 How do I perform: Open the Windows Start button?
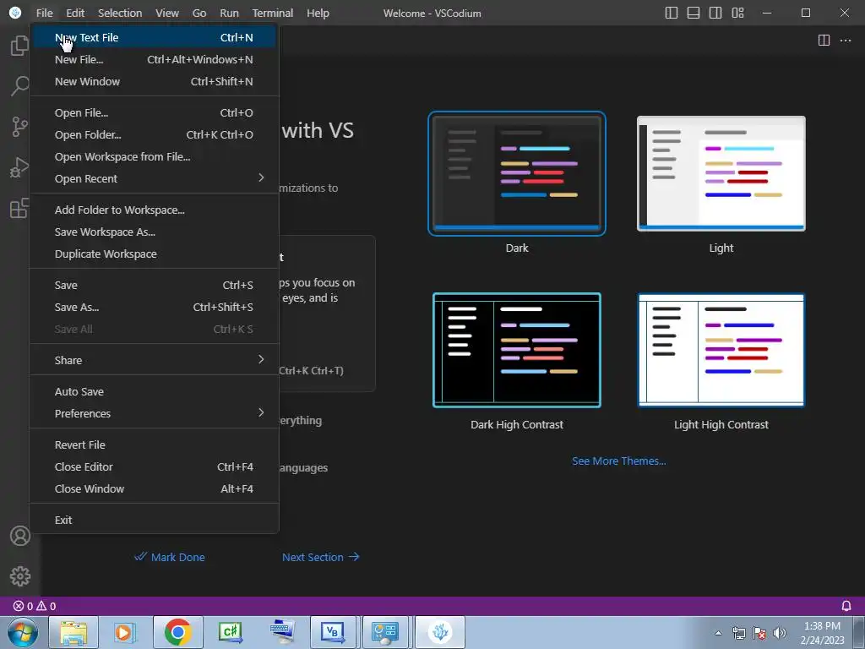point(23,632)
